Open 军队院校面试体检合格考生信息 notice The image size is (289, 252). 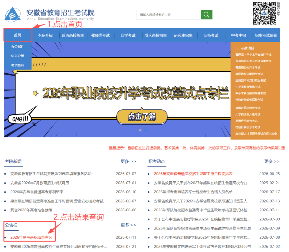[x=202, y=228]
